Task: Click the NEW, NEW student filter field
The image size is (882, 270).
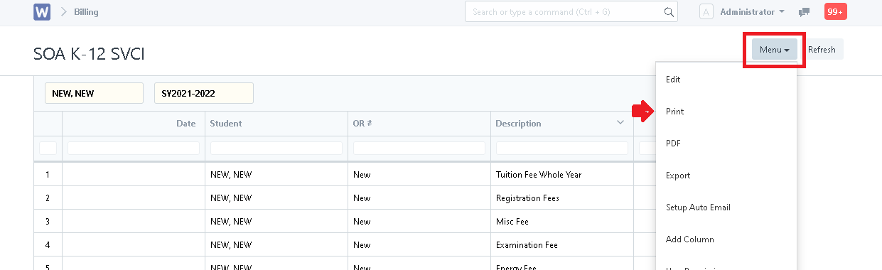Action: (x=94, y=93)
